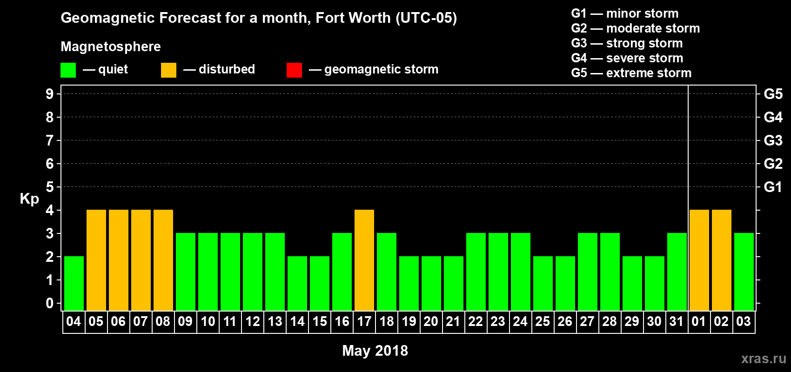Click the orange bar for May 07
Viewport: 791px width, 372px height.
click(x=141, y=260)
